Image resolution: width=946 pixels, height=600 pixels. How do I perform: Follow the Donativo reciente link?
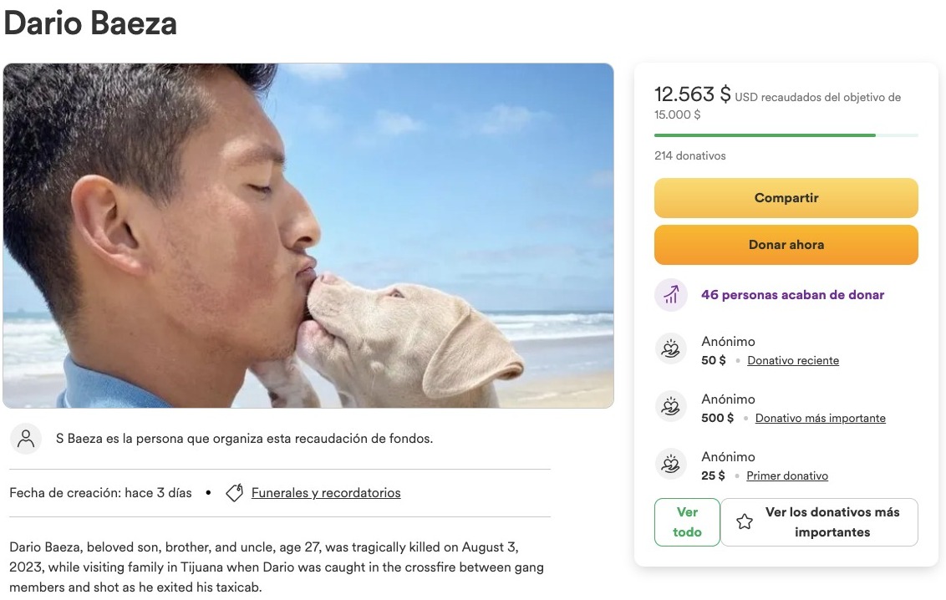793,361
